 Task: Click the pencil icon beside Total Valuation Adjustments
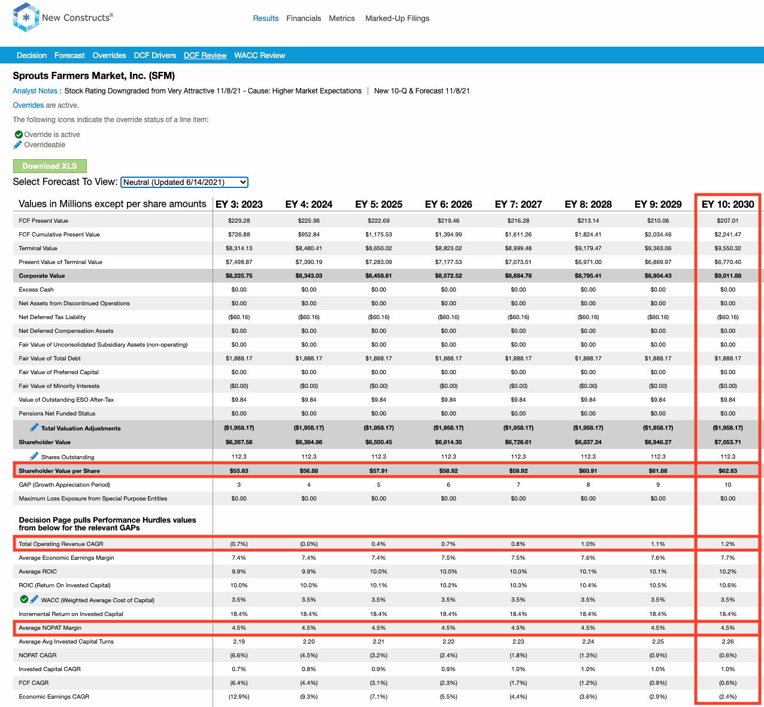tap(35, 427)
